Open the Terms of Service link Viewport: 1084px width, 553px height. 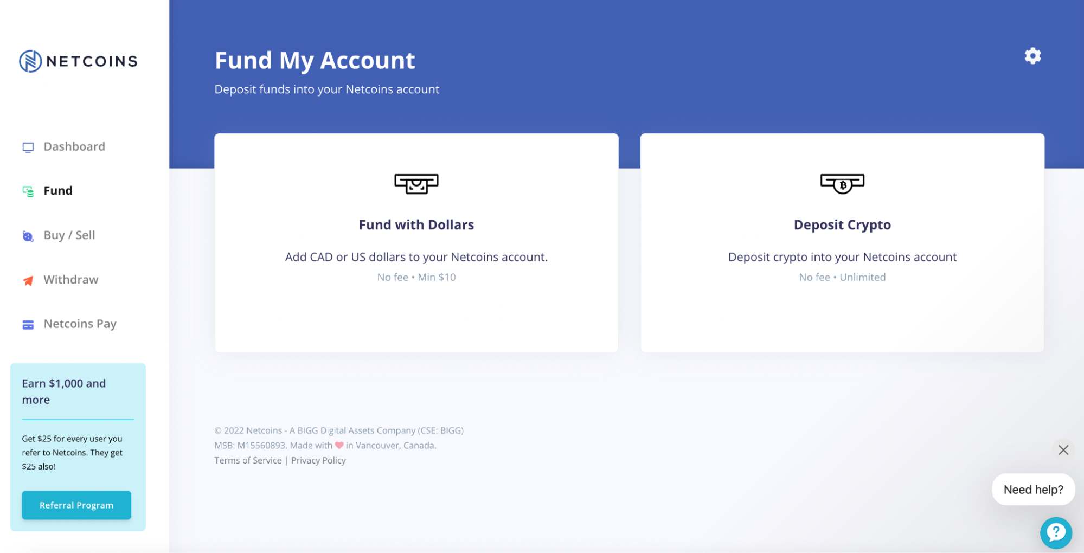[x=248, y=460]
